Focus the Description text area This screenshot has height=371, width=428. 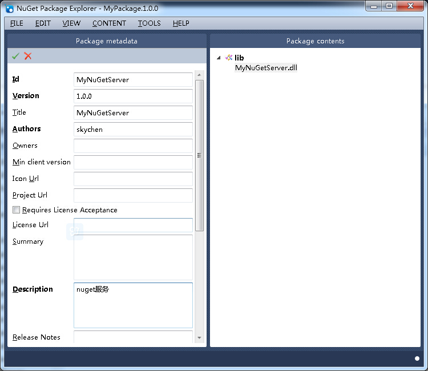pyautogui.click(x=133, y=305)
